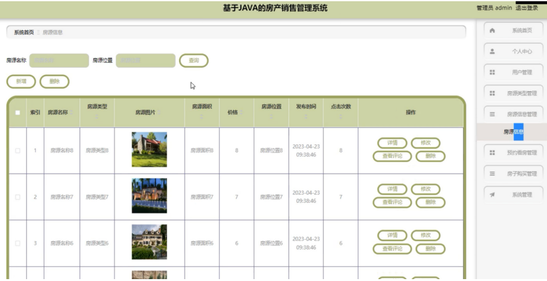Click 修改 for 房源名称7

(426, 189)
